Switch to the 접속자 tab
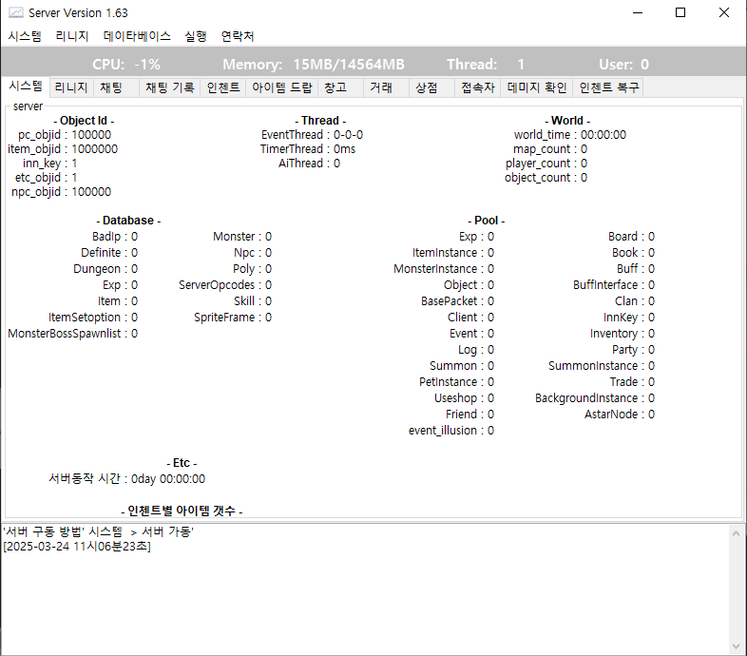 pos(477,87)
